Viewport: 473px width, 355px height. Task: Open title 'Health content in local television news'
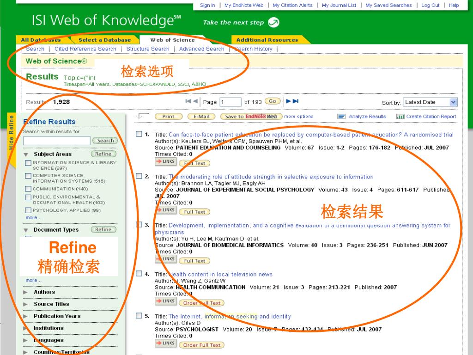[x=220, y=275]
